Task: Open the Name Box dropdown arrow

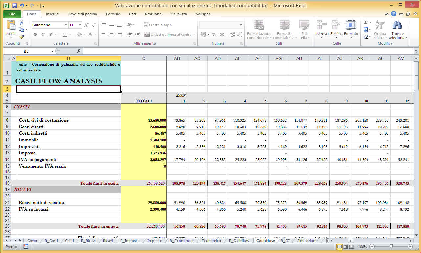Action: coord(52,51)
